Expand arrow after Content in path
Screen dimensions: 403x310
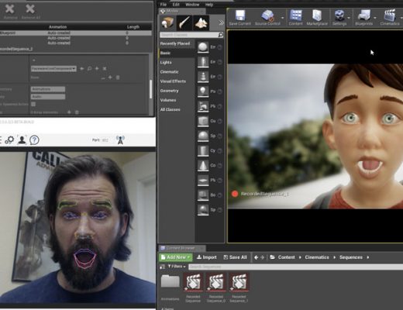(300, 257)
